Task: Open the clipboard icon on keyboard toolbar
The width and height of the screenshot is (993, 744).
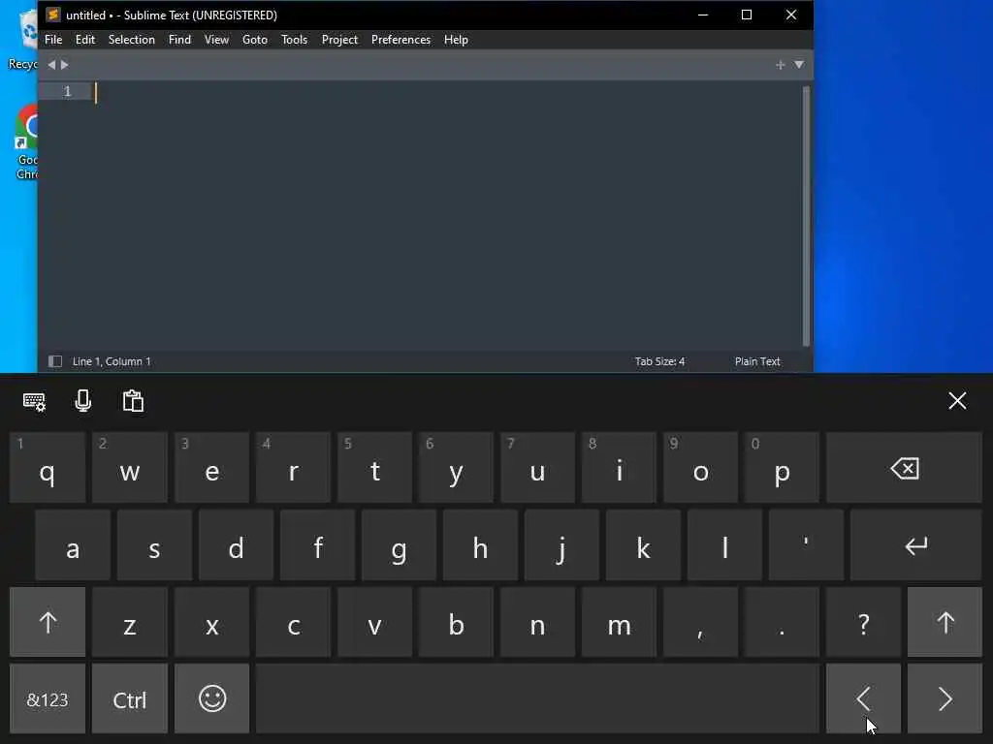Action: (133, 401)
